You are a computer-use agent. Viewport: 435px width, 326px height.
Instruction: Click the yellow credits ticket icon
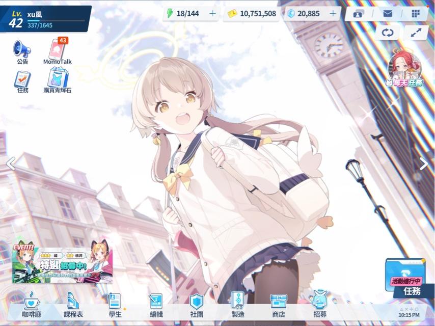coord(232,13)
